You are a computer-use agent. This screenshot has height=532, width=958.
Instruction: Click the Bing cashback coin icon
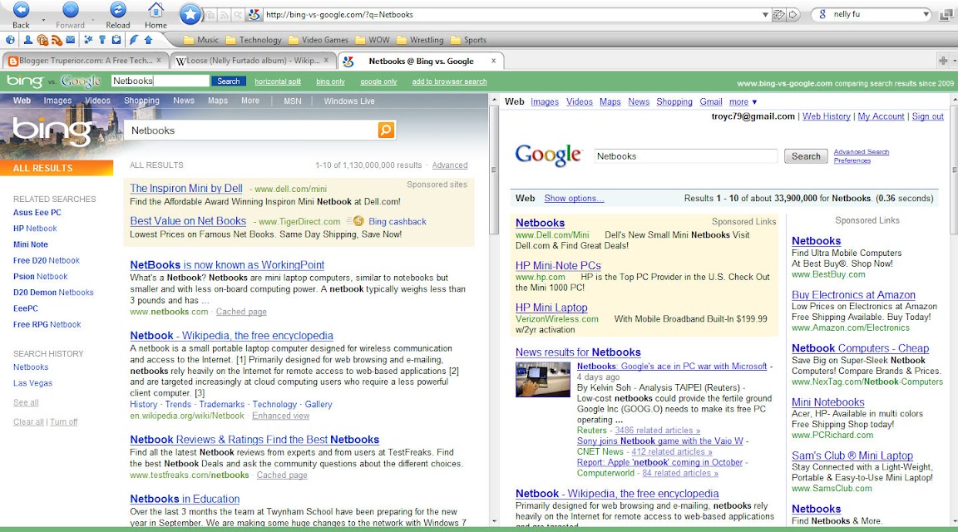[358, 221]
